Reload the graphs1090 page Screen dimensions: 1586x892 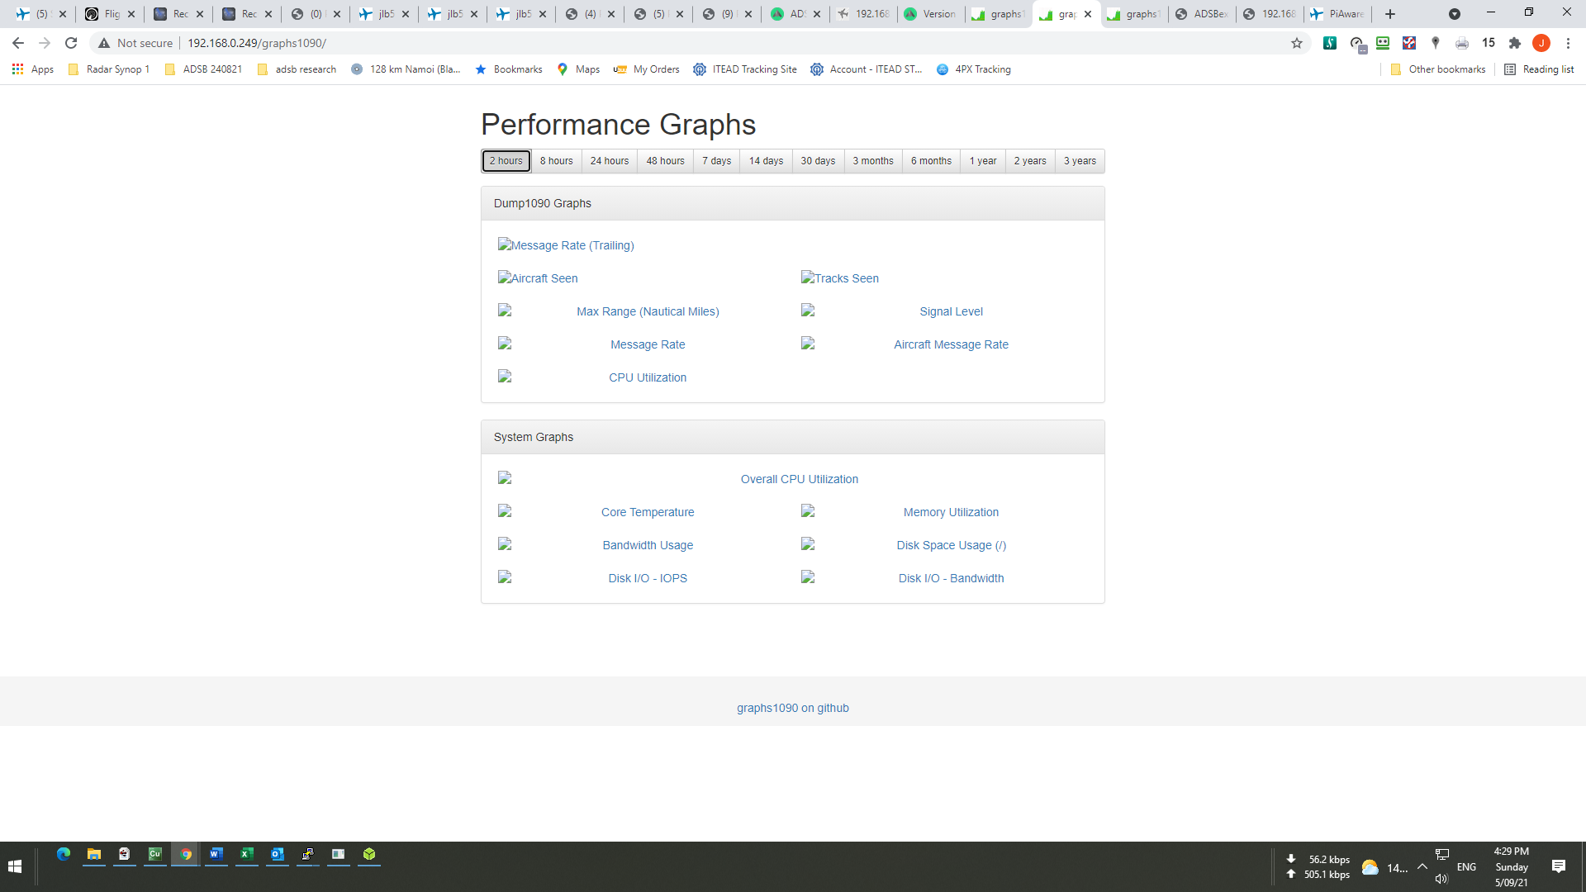click(x=71, y=43)
